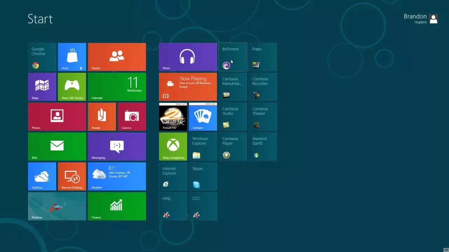The image size is (449, 252).
Task: Open the Maps tile
Action: [x=42, y=87]
